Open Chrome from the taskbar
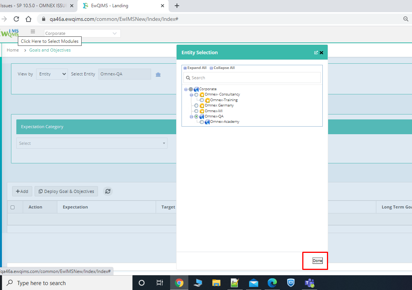412x290 pixels. click(x=179, y=283)
